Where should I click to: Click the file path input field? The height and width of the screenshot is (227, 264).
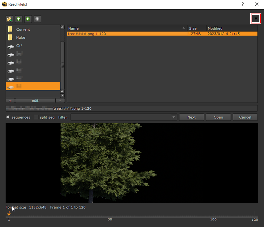(132, 108)
